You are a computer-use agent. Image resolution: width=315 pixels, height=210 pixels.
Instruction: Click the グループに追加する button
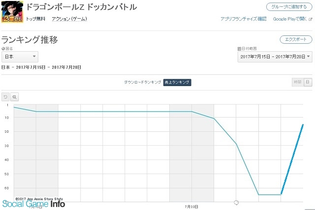tap(289, 7)
